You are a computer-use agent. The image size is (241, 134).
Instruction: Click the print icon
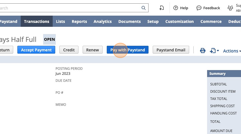coord(203,51)
